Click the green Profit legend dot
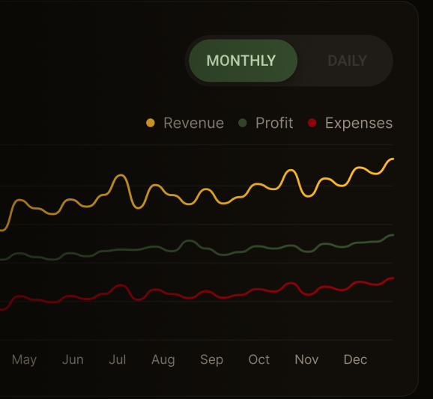The width and height of the screenshot is (433, 399). tap(243, 123)
